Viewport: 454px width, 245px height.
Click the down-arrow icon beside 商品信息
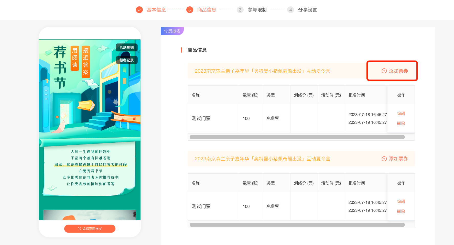pyautogui.click(x=190, y=10)
